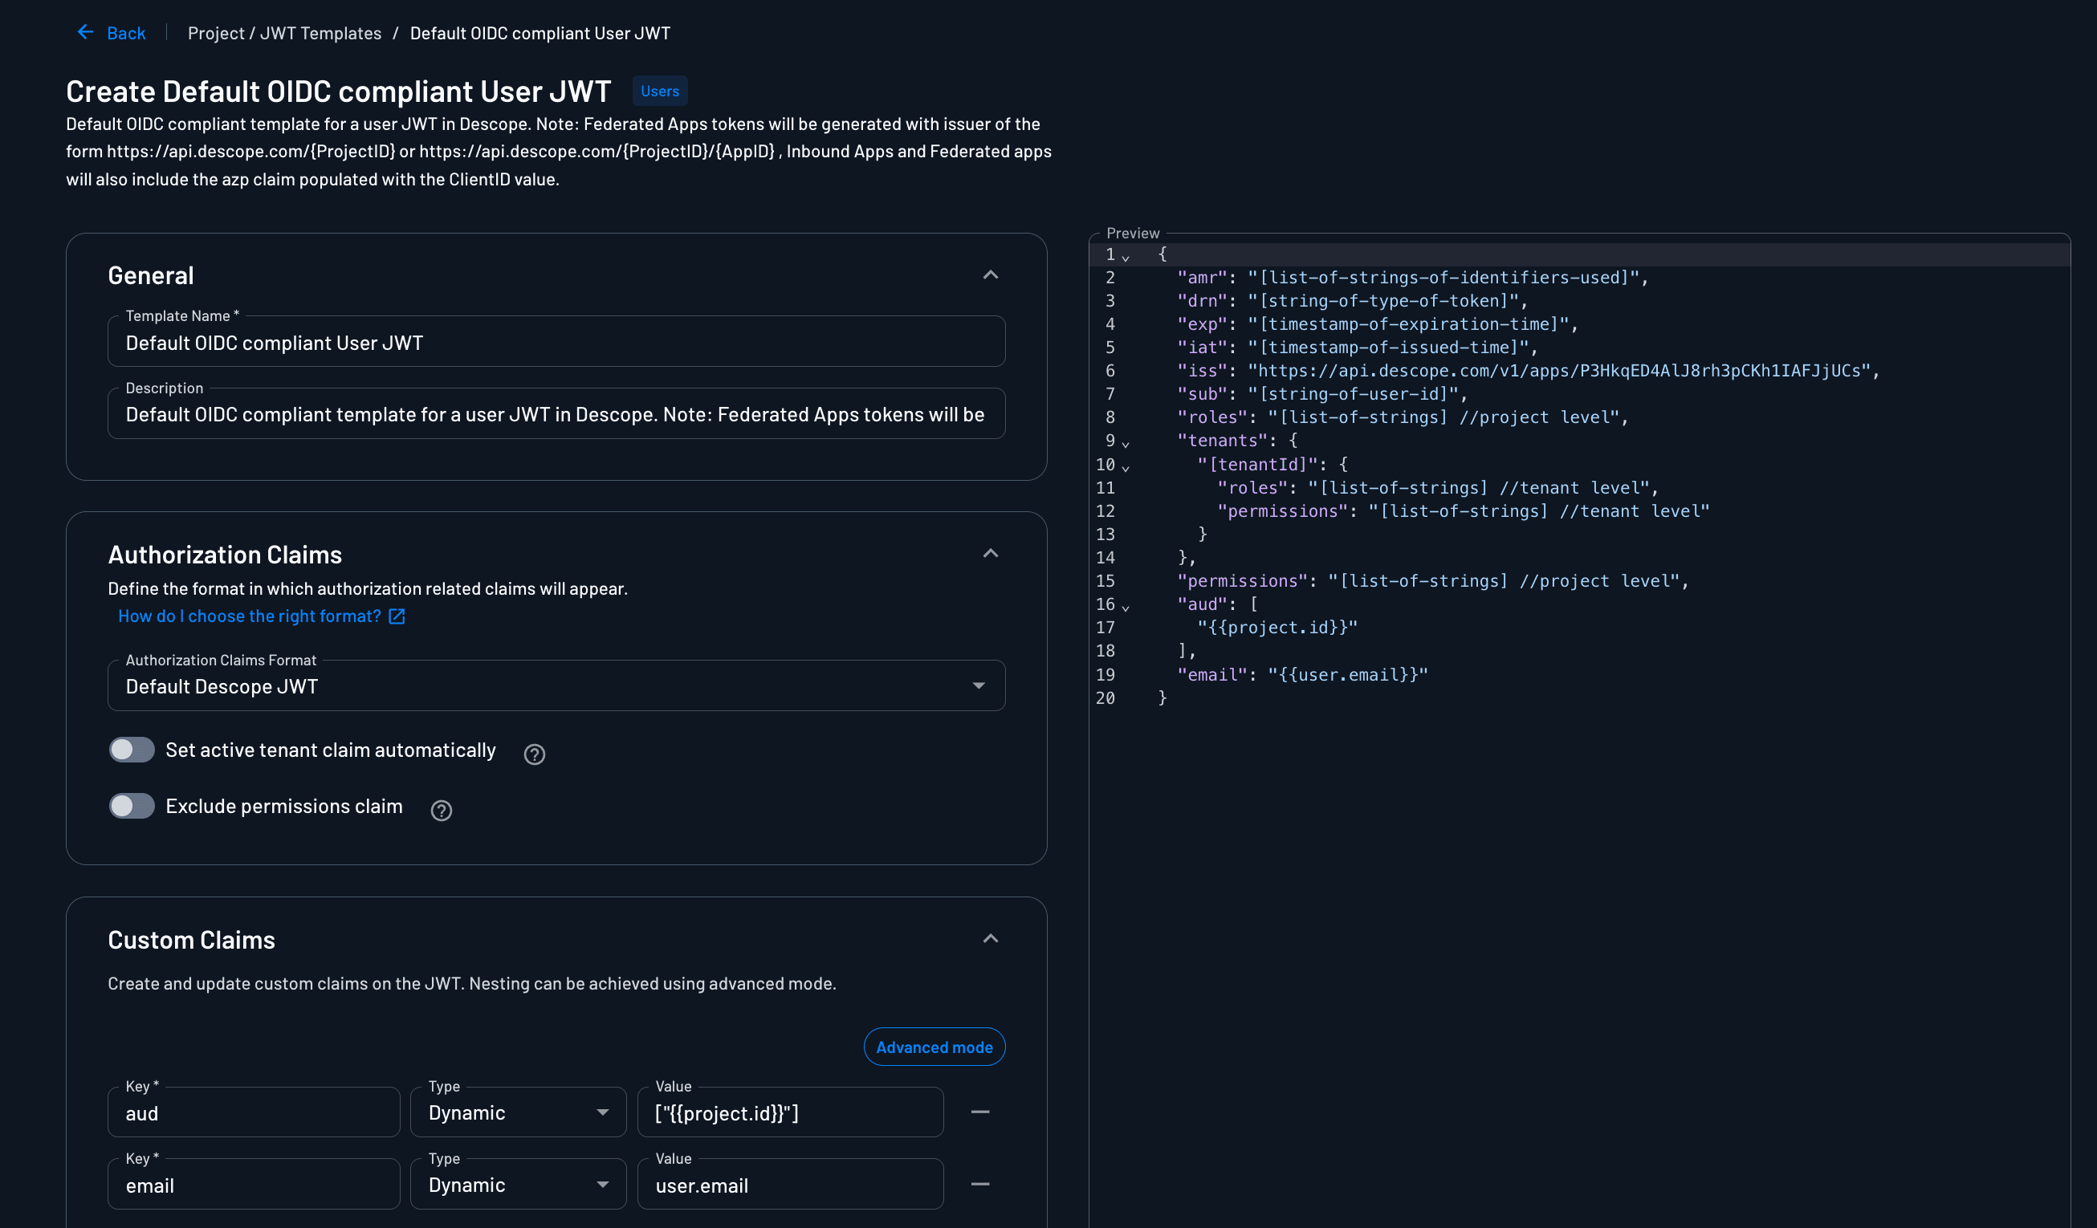Screen dimensions: 2097x1228
Task: Edit the user.email Value field
Action: (x=791, y=1185)
